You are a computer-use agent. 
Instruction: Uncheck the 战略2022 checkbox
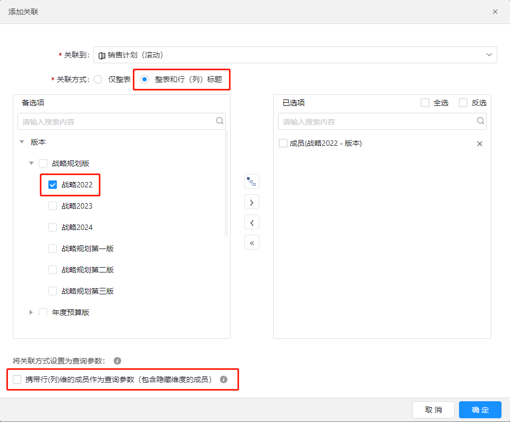coord(53,185)
